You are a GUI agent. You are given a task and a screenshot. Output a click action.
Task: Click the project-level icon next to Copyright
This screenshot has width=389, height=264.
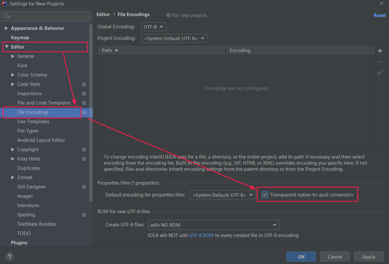click(x=84, y=150)
